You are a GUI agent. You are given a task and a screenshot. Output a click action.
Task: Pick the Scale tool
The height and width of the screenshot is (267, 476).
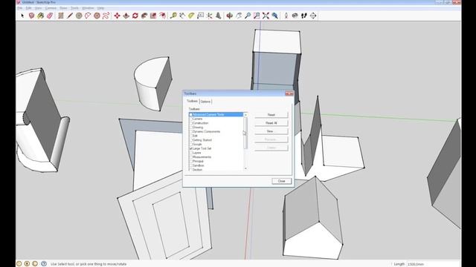tap(153, 16)
